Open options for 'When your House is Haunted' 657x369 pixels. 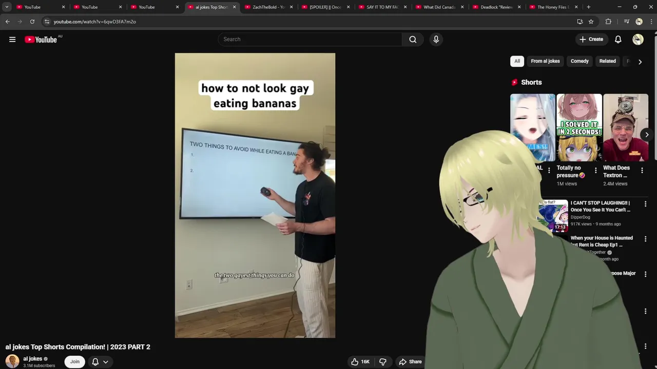tap(645, 239)
